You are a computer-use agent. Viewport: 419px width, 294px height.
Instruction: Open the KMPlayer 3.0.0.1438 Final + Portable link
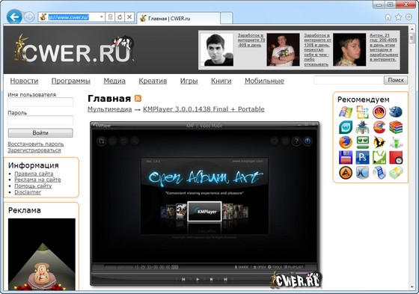pyautogui.click(x=204, y=109)
